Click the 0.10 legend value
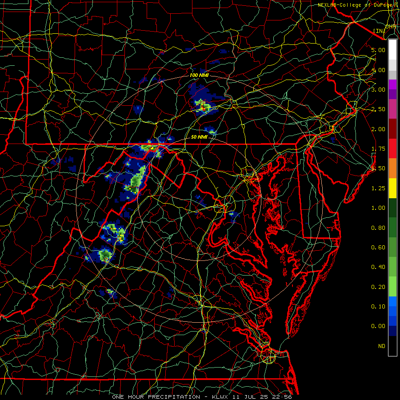The height and width of the screenshot is (400, 400). [378, 307]
